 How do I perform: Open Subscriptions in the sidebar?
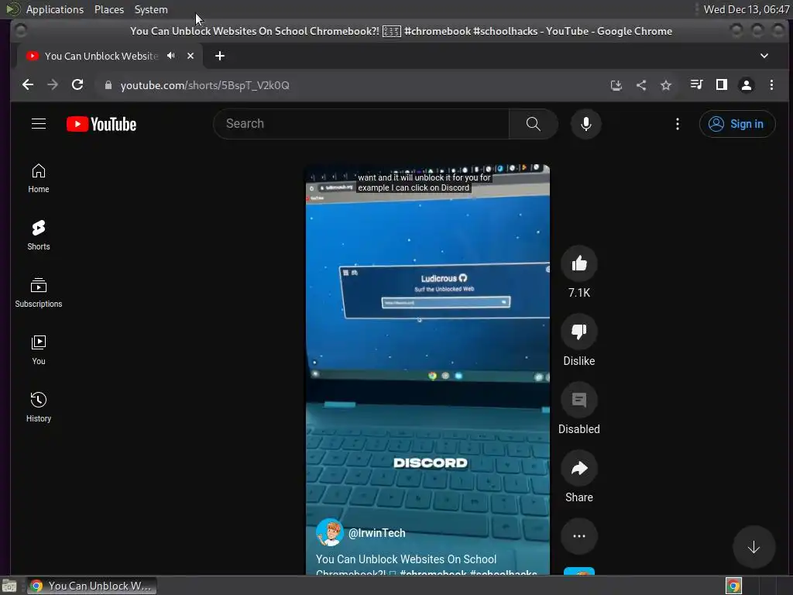(39, 292)
